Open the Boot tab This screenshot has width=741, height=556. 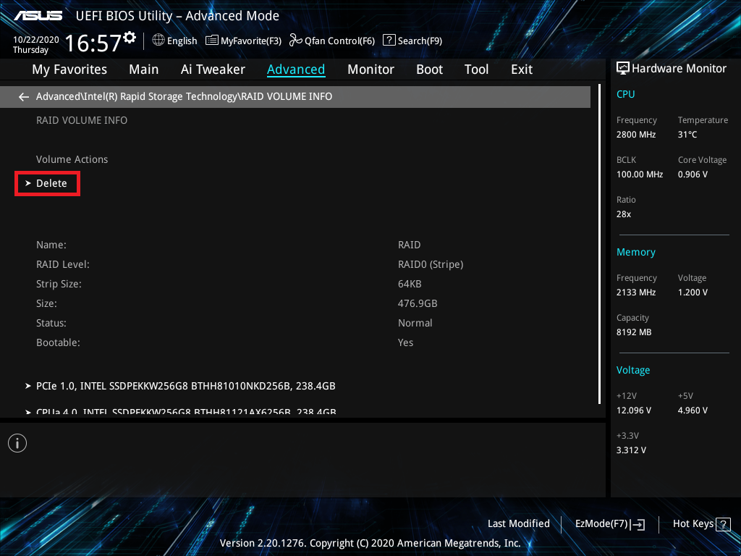(x=429, y=69)
